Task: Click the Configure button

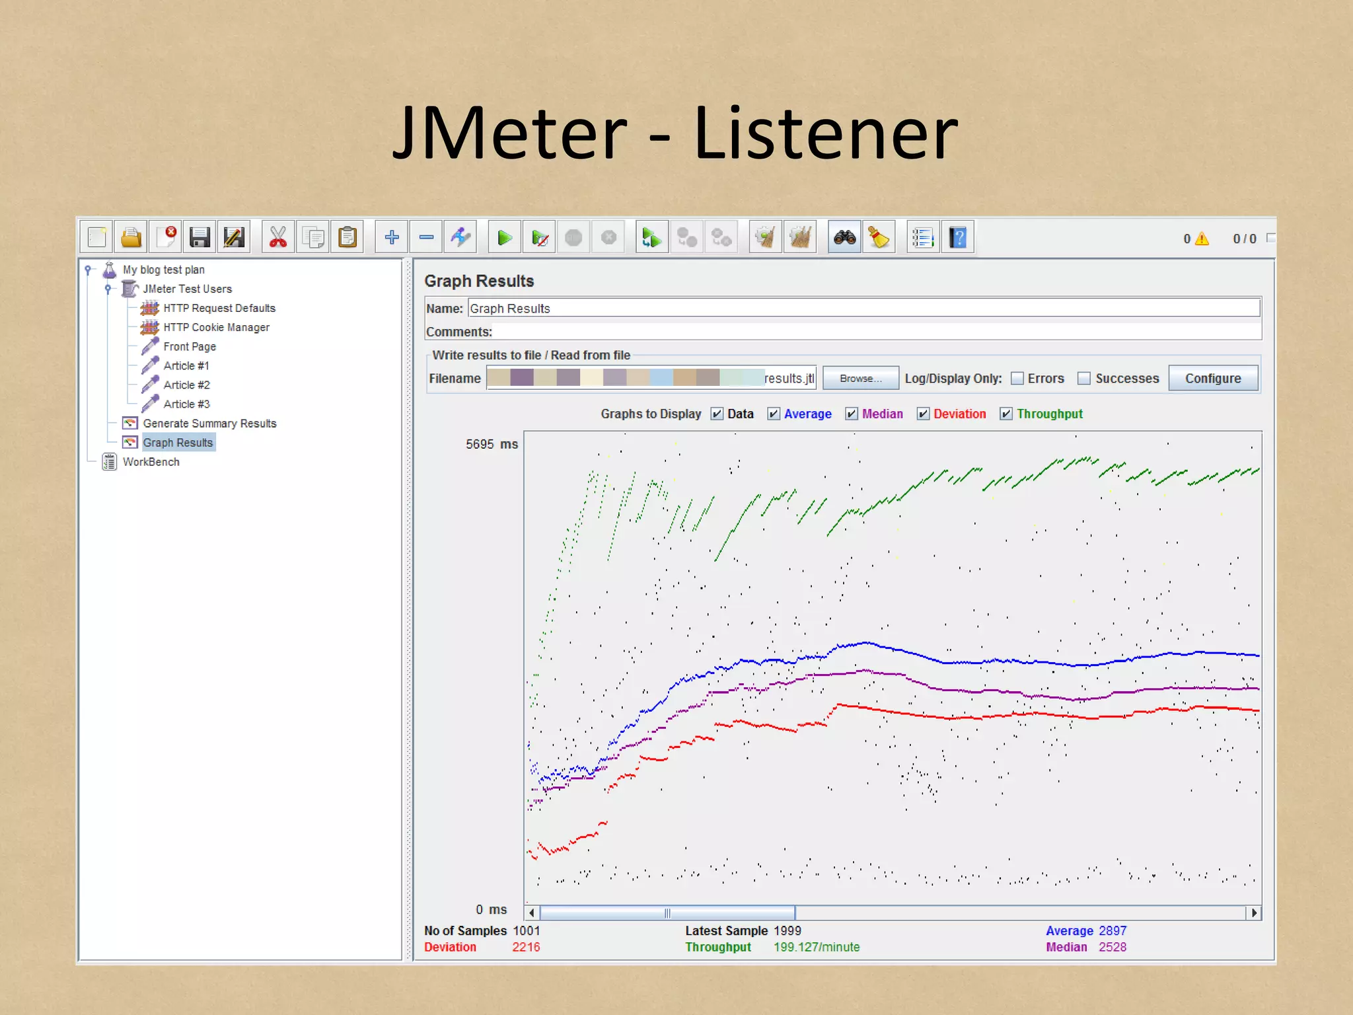Action: 1213,378
